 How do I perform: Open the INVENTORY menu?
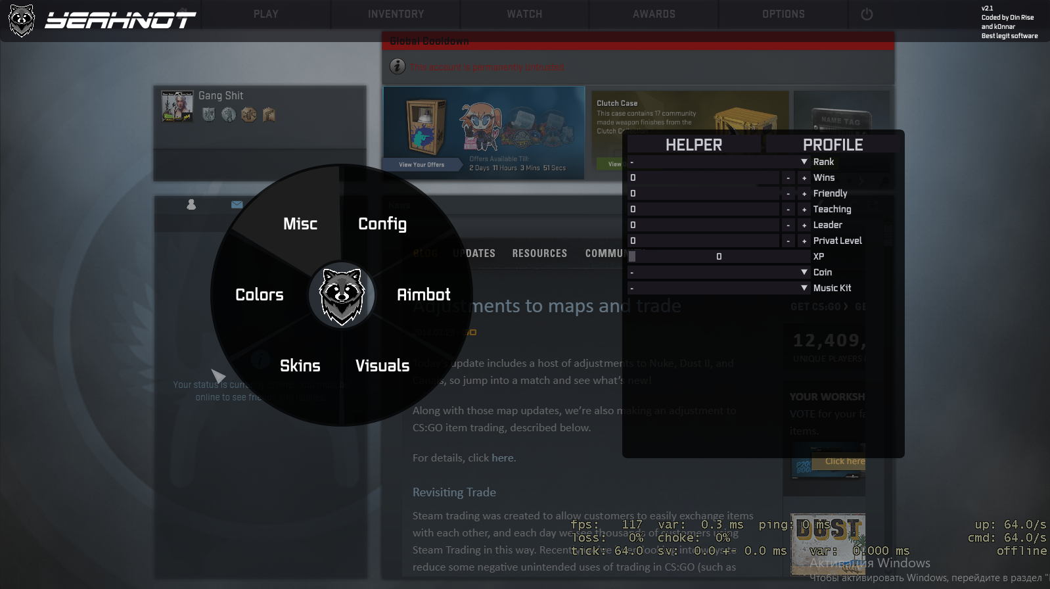coord(396,14)
